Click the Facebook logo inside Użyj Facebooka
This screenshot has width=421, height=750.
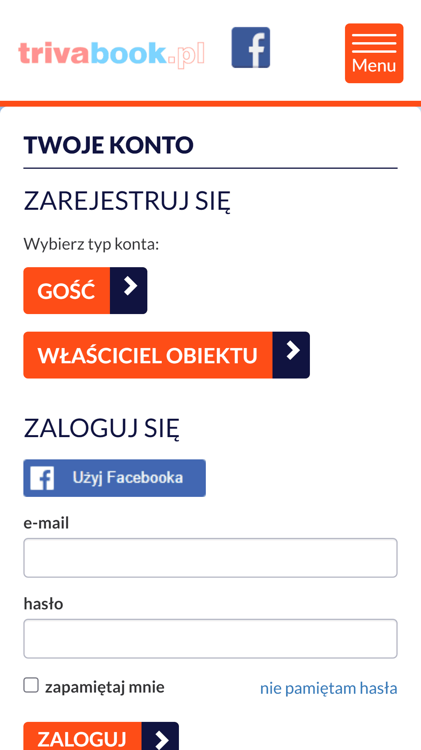(x=42, y=478)
